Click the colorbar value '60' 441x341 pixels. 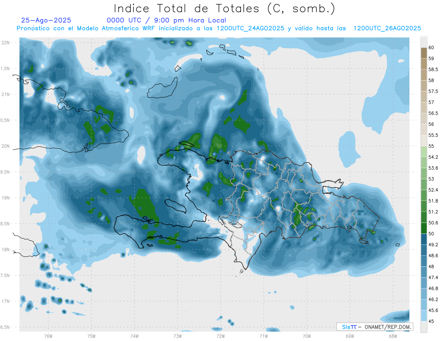431,47
